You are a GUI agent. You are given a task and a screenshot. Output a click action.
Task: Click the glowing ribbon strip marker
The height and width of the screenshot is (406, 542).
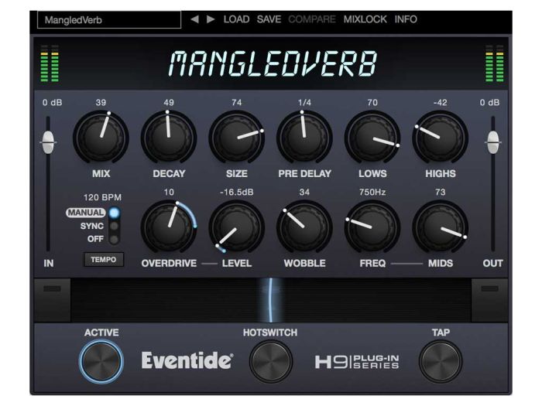click(271, 300)
